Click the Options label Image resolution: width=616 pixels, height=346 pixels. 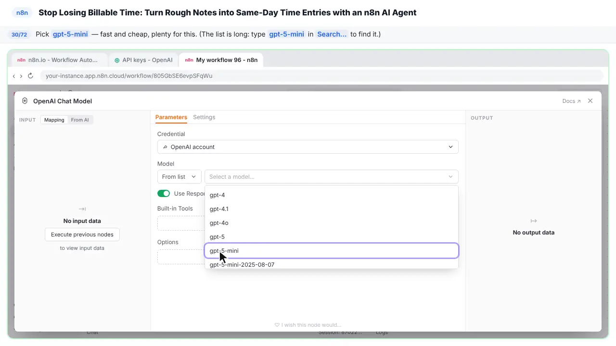coord(168,242)
